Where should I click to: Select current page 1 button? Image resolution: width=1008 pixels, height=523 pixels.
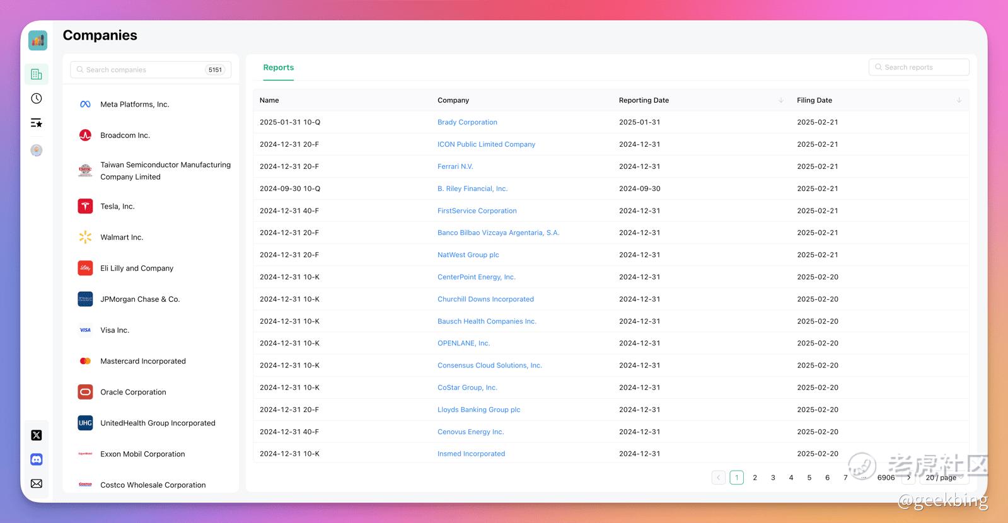(736, 478)
